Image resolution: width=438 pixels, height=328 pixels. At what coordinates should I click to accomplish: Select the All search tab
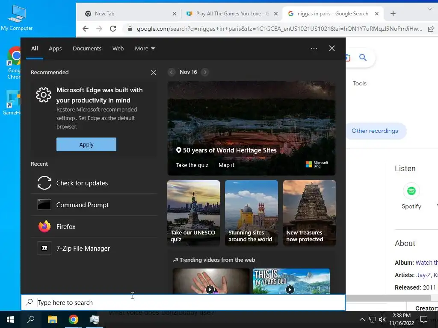click(x=34, y=49)
